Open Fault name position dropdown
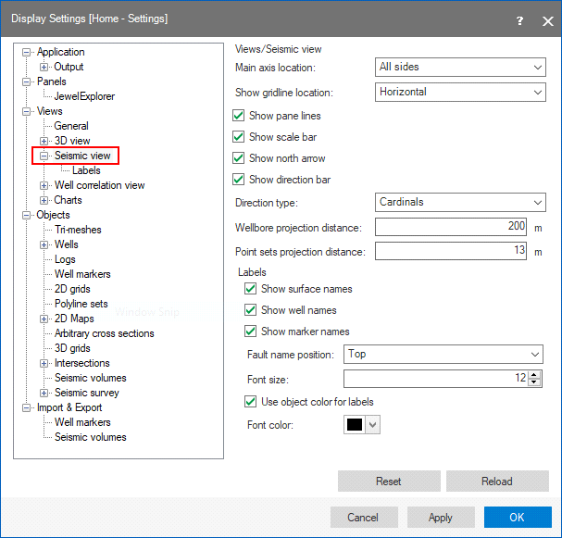The image size is (562, 538). point(443,355)
